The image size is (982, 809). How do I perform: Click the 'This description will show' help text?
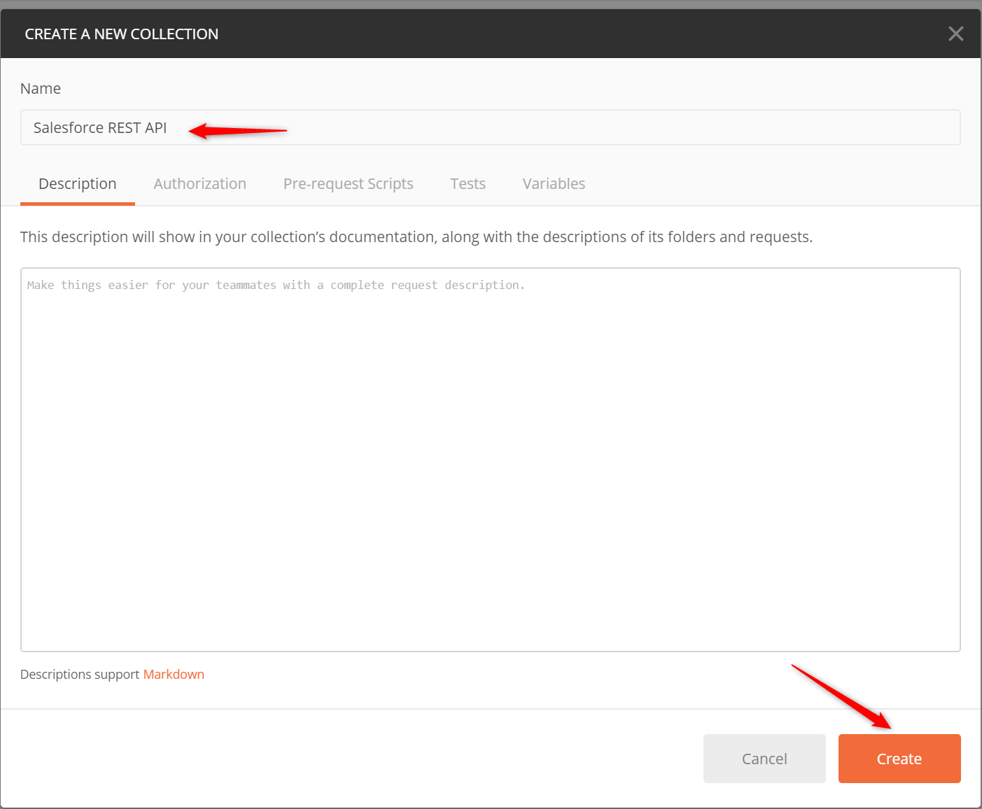point(416,237)
